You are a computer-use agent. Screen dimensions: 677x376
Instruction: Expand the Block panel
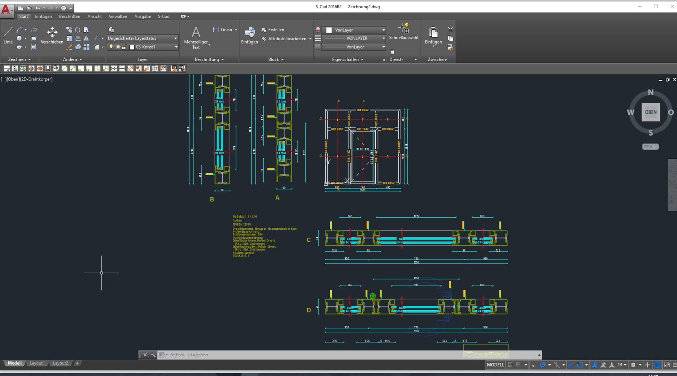[x=276, y=59]
